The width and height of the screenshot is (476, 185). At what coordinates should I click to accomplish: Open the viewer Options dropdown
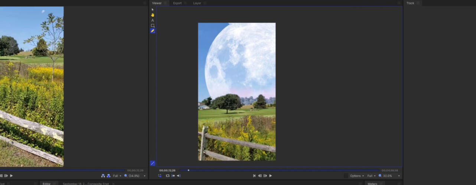[x=357, y=176]
